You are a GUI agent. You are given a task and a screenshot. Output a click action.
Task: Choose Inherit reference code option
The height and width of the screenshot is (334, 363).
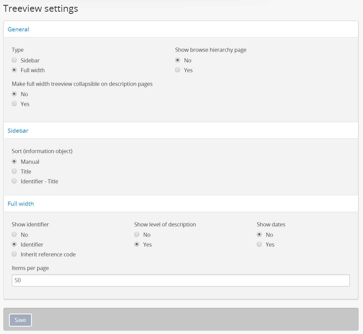point(14,254)
